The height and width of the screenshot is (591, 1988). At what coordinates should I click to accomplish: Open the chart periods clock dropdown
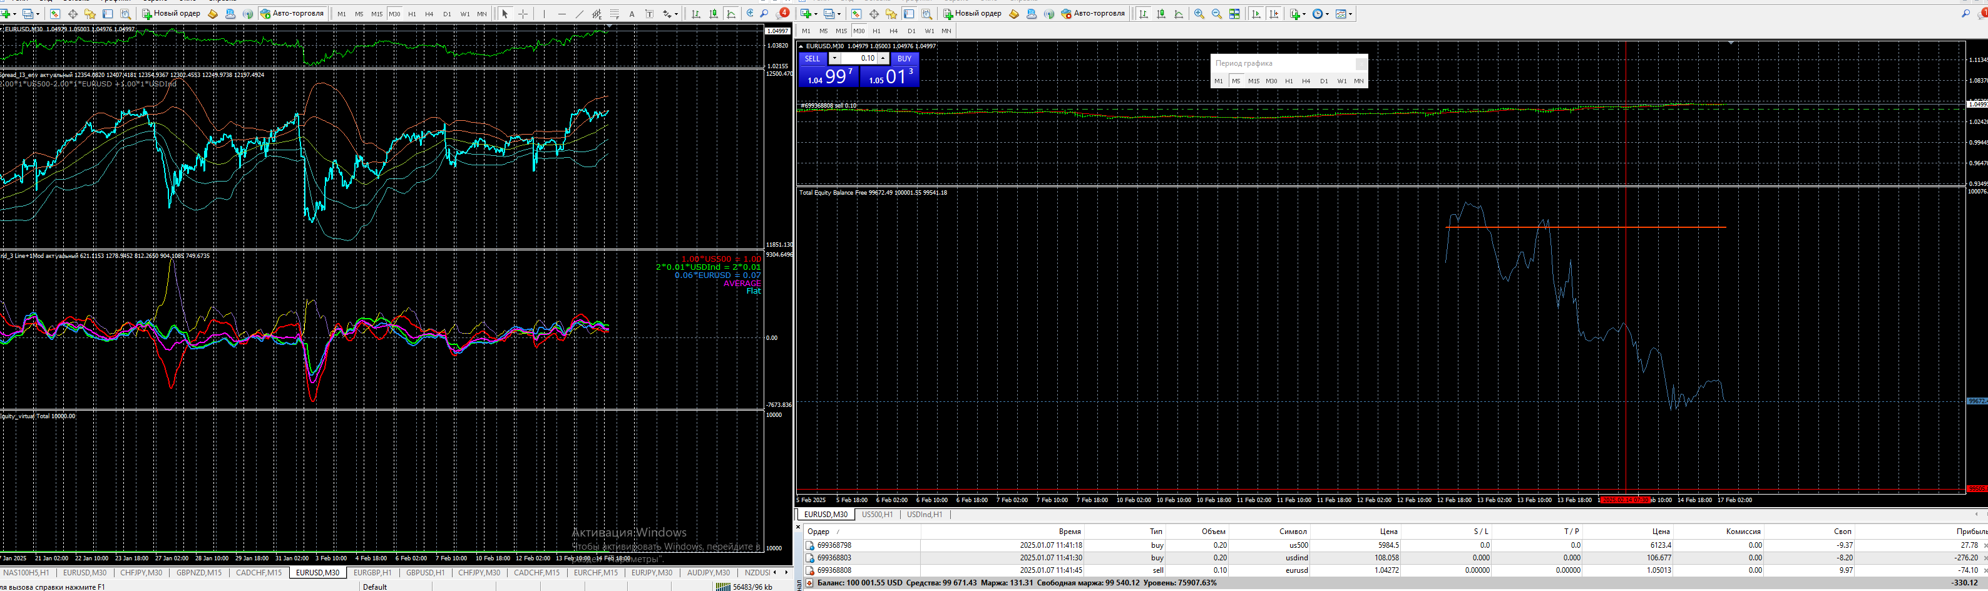click(x=1321, y=14)
